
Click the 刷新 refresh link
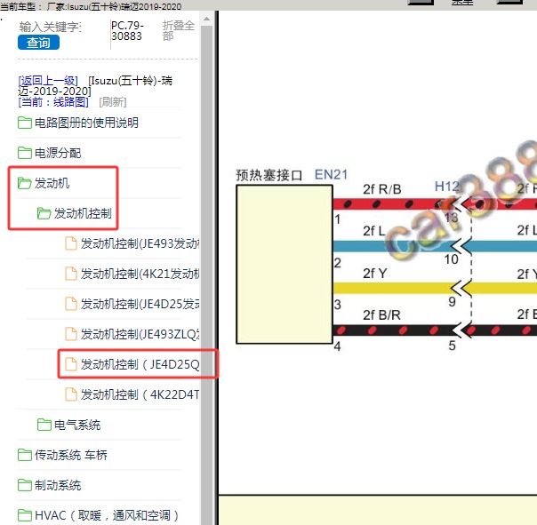[x=113, y=101]
